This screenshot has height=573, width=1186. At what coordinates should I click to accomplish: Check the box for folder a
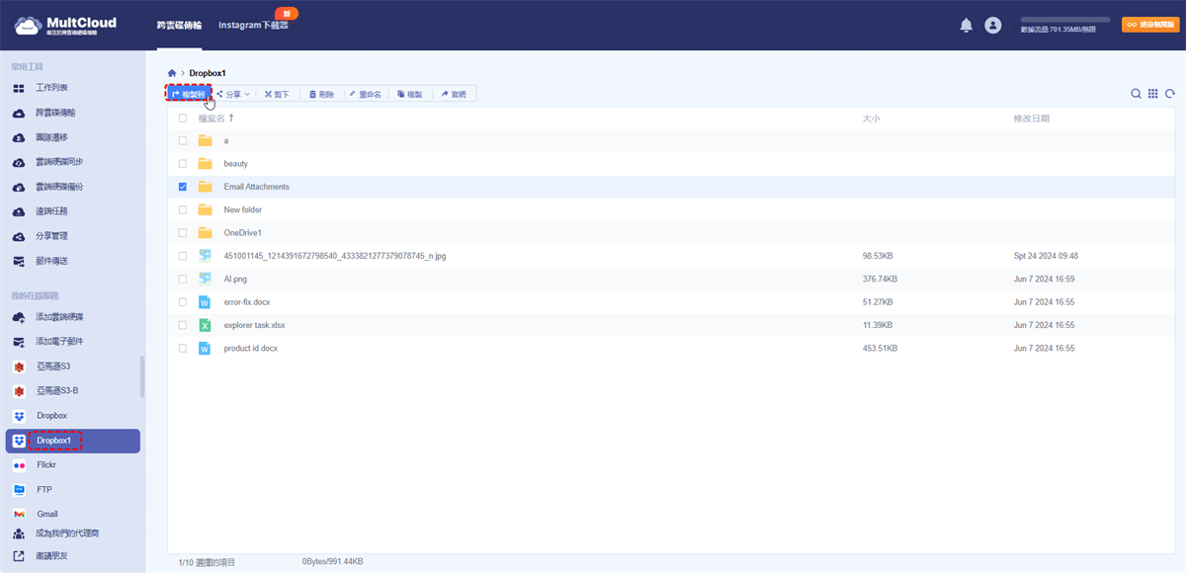click(x=183, y=140)
